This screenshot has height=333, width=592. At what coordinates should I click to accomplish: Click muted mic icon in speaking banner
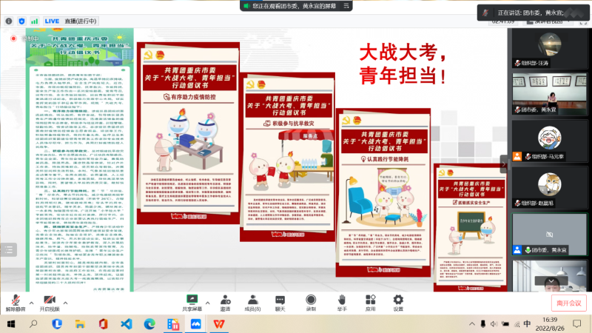click(485, 13)
